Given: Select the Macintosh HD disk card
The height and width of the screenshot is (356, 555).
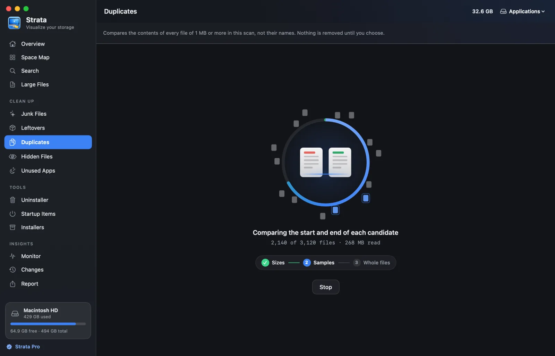Looking at the screenshot, I should (48, 321).
